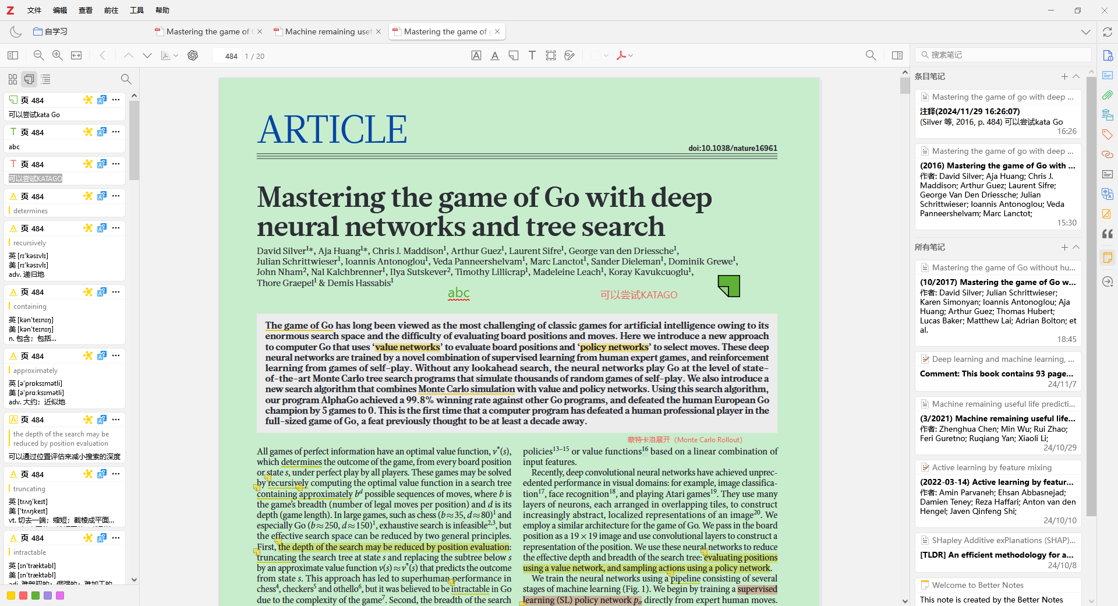Open the Active learning by feature mixing note
Screen dimensions: 1118x606
click(998, 494)
